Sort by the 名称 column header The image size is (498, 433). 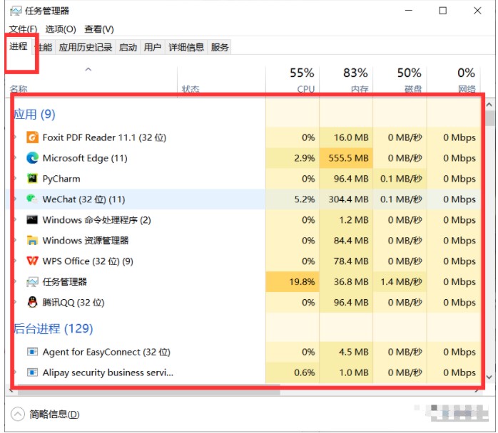click(91, 80)
